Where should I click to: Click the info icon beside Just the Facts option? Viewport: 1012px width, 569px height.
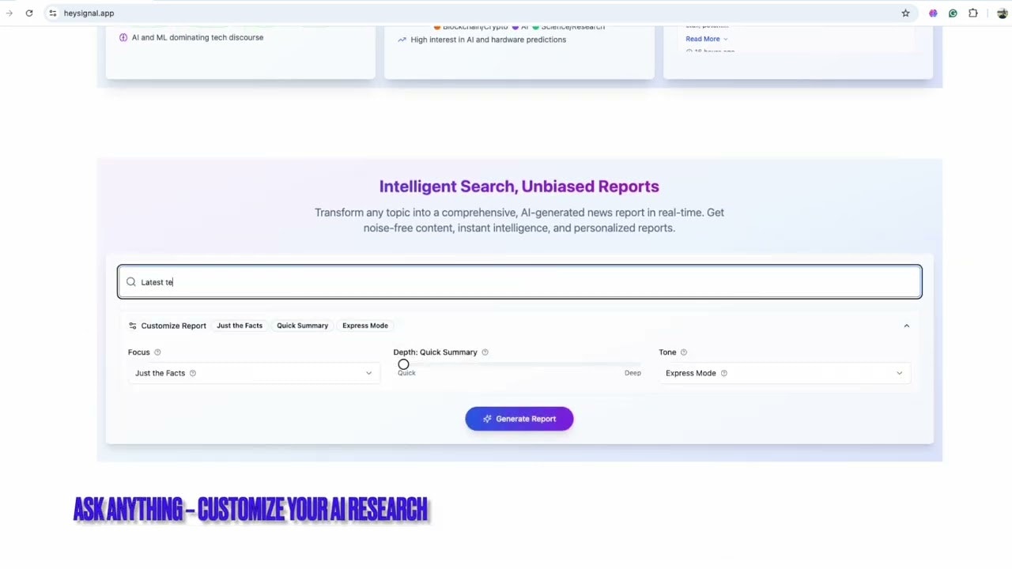193,373
